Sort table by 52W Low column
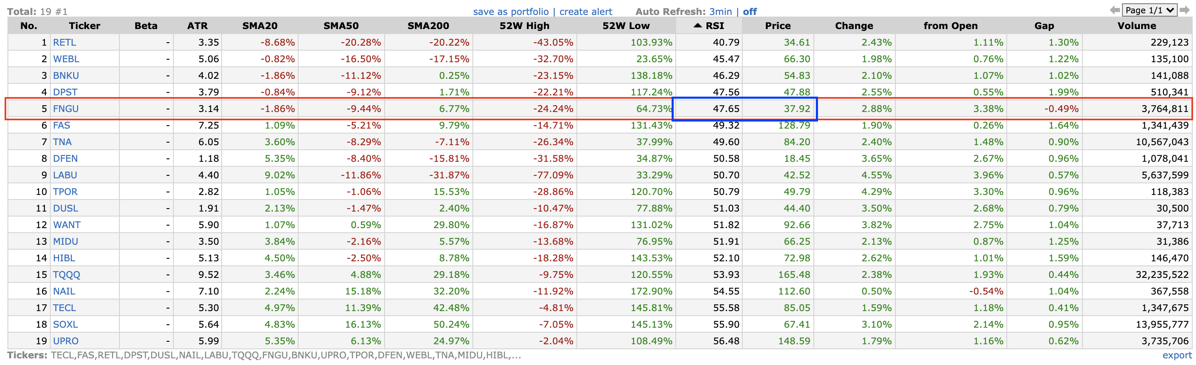1196x365 pixels. tap(626, 26)
